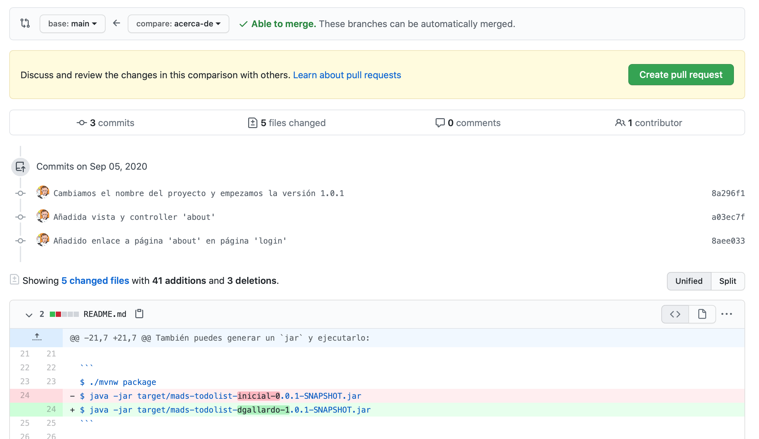Open commit hash 8a296f1
Image resolution: width=759 pixels, height=439 pixels.
click(x=728, y=193)
